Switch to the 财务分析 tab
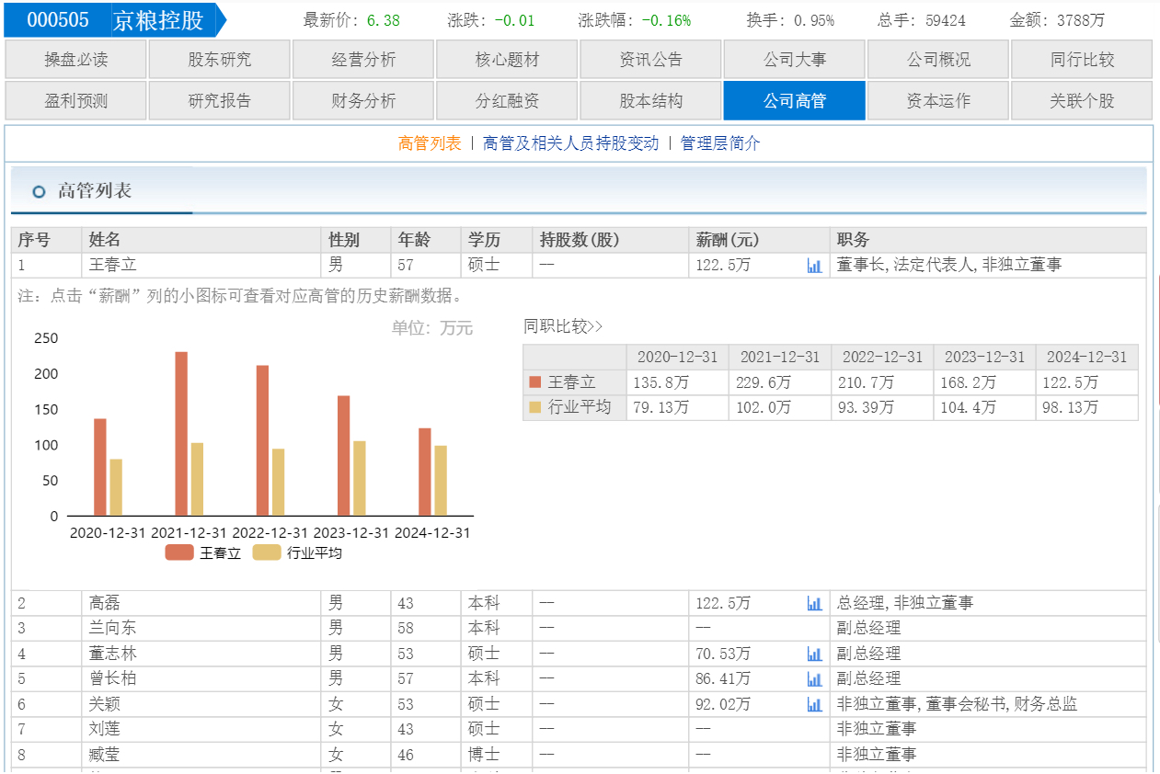This screenshot has height=774, width=1160. (363, 100)
